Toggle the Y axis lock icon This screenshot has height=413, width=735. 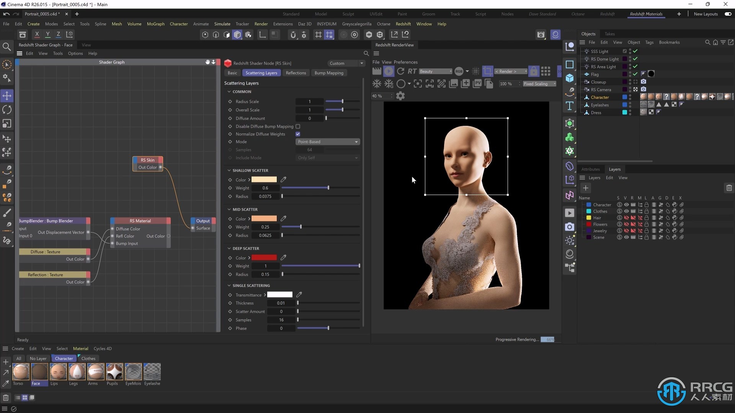pyautogui.click(x=48, y=34)
